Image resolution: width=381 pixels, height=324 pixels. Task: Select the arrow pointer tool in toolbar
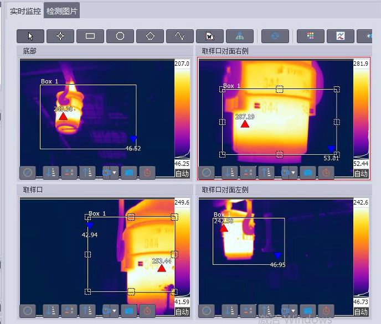pos(30,36)
